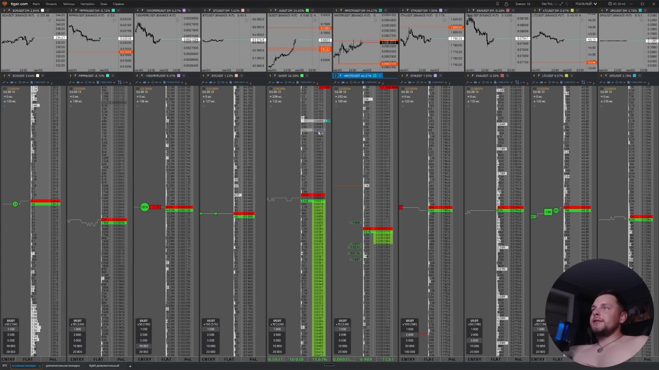
Task: Click ENTRY under the BTCUSDT order book
Action: (209, 359)
